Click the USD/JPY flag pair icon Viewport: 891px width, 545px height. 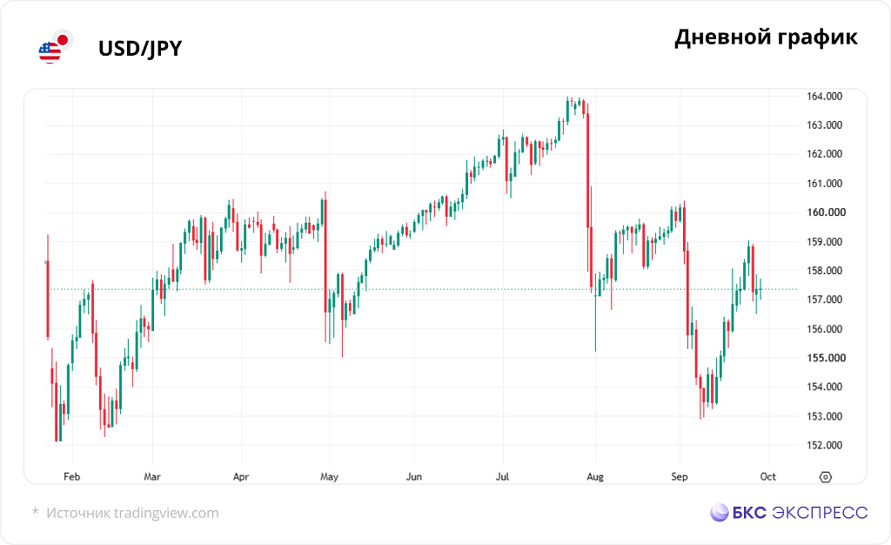pos(55,47)
